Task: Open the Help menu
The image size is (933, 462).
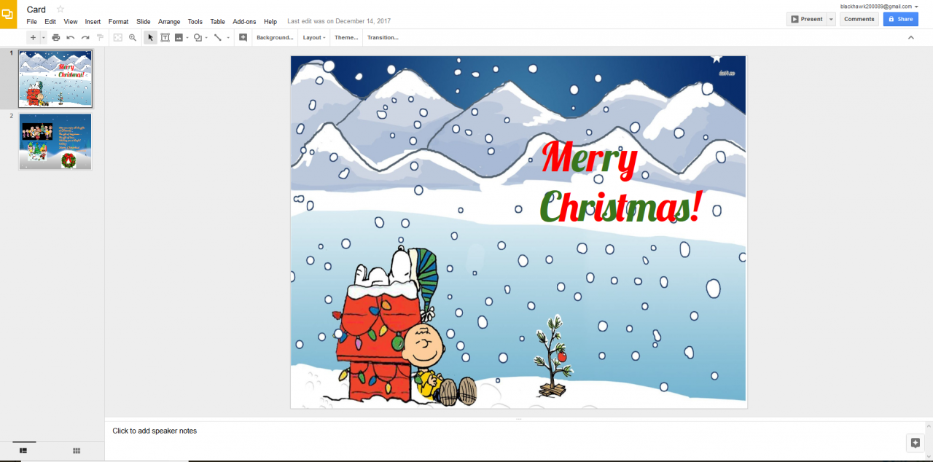Action: coord(270,22)
